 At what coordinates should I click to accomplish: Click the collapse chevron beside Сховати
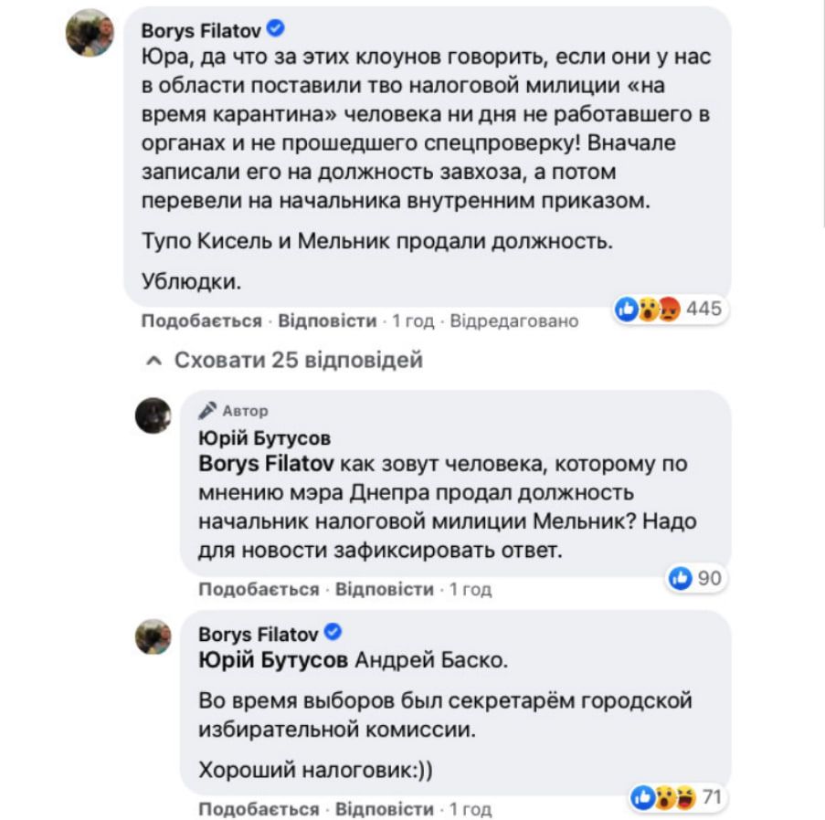tap(154, 361)
